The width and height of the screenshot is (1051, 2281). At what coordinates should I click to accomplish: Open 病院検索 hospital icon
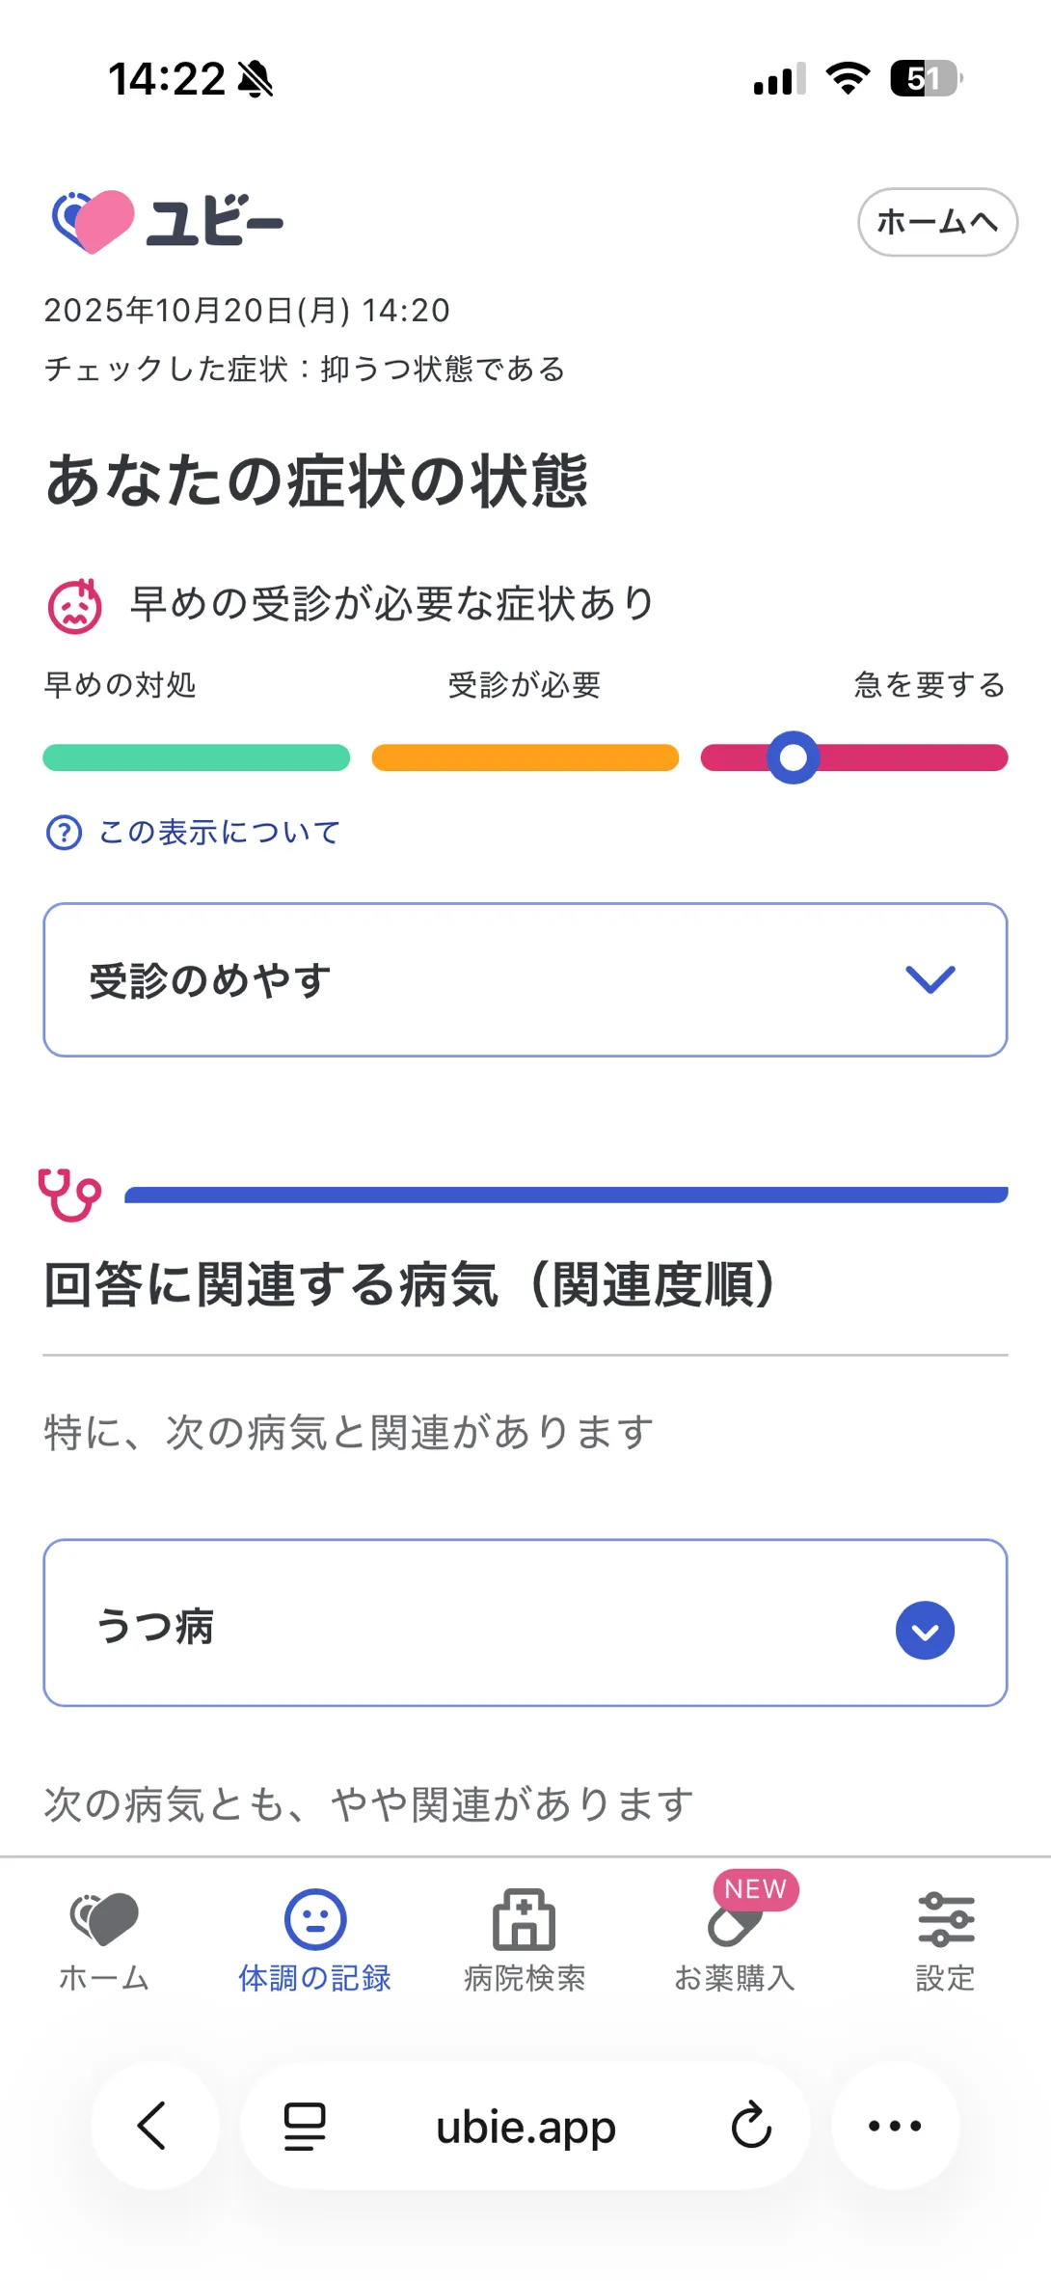coord(525,1919)
